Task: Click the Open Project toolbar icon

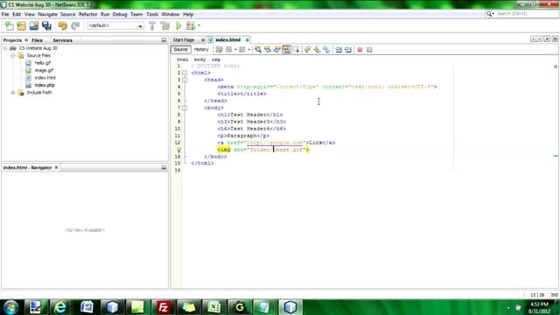Action: click(x=34, y=25)
